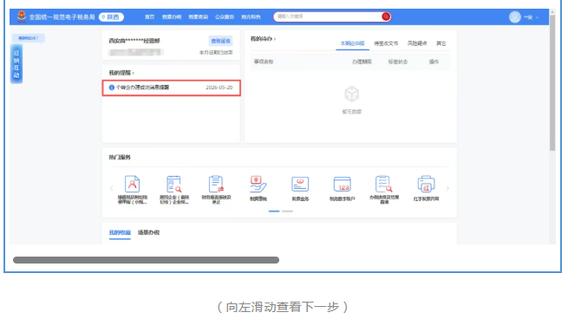This screenshot has width=568, height=319.
Task: Expand the user account dropdown arrow
Action: pos(537,17)
